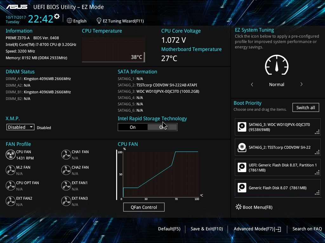
Task: Click SATA6G_3 WDC WD10JPVX-00JC3T0 (1000.2GB) line
Action: pyautogui.click(x=159, y=91)
